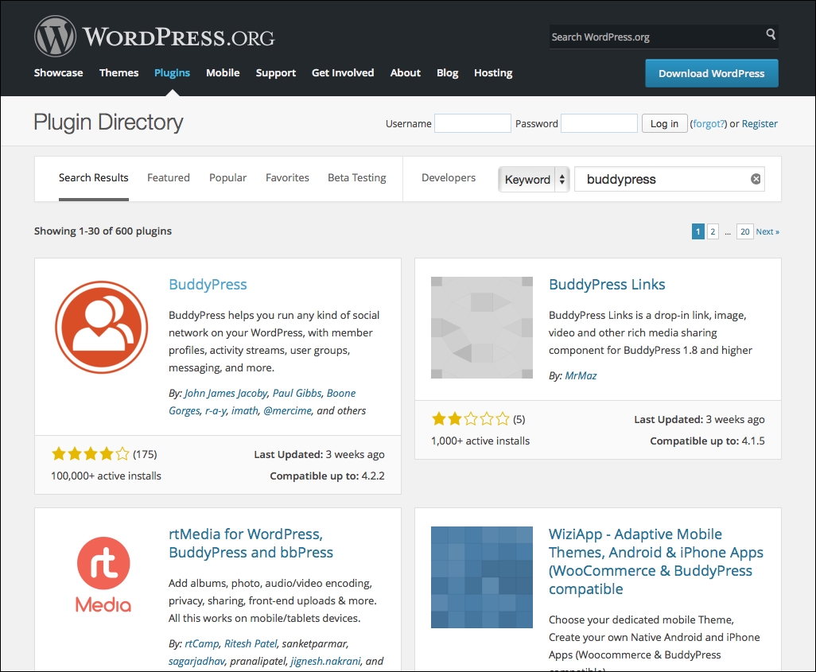Focus the Password input field
This screenshot has width=816, height=672.
tap(599, 123)
